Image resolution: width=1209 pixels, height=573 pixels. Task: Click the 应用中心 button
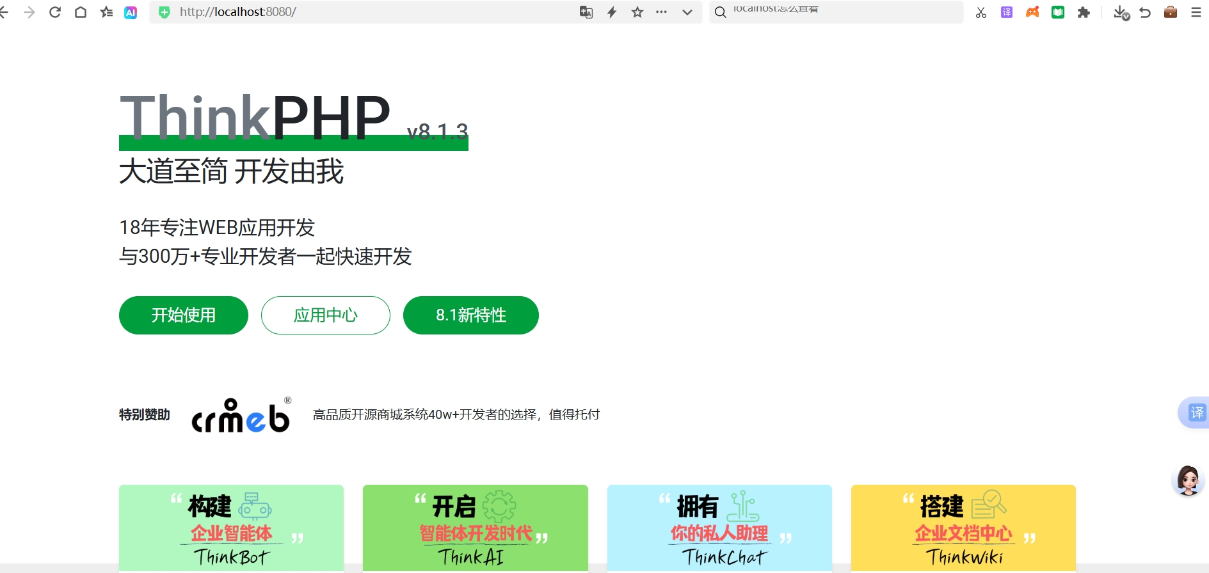pyautogui.click(x=326, y=315)
